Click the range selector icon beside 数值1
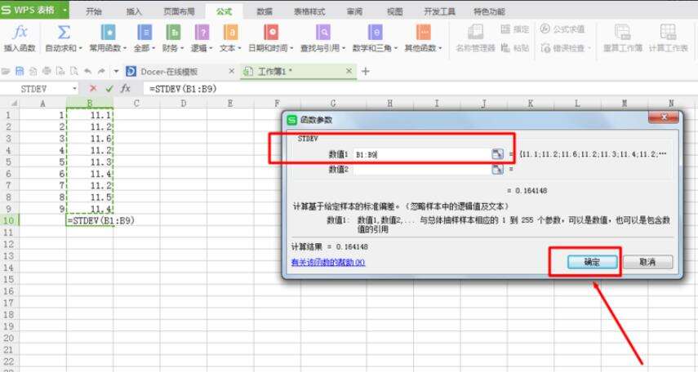This screenshot has width=698, height=372. click(x=497, y=154)
